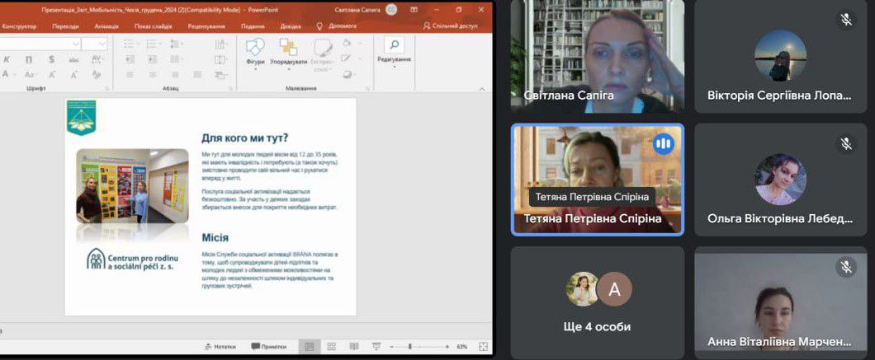
Task: Select Світлана Сапіга's video tile
Action: click(x=597, y=56)
